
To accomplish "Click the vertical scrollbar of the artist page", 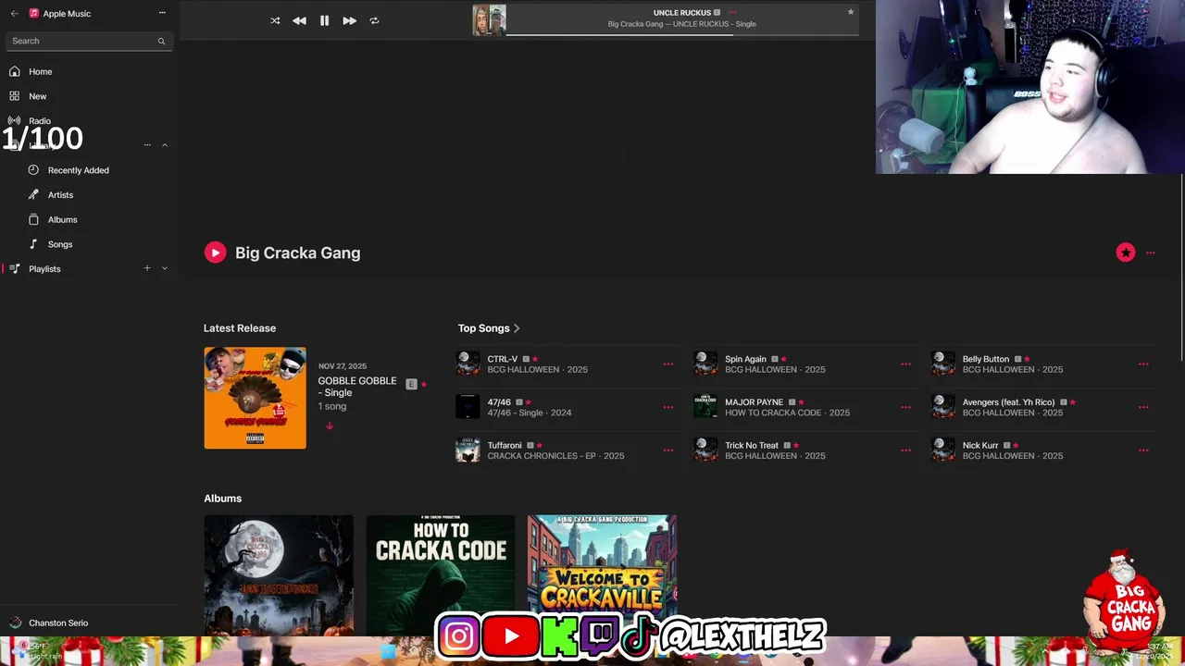I will tap(1181, 268).
